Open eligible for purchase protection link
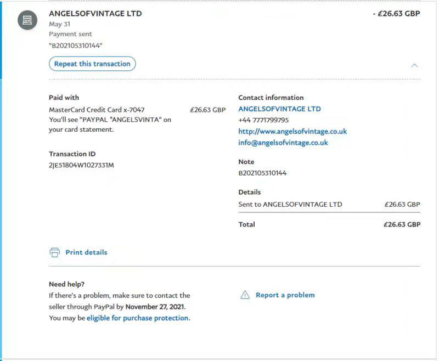Screen dimensions: 439x361 coord(138,318)
